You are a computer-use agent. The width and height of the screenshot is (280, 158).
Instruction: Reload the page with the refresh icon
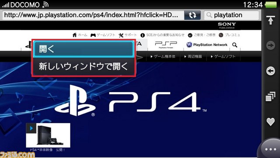pyautogui.click(x=192, y=15)
